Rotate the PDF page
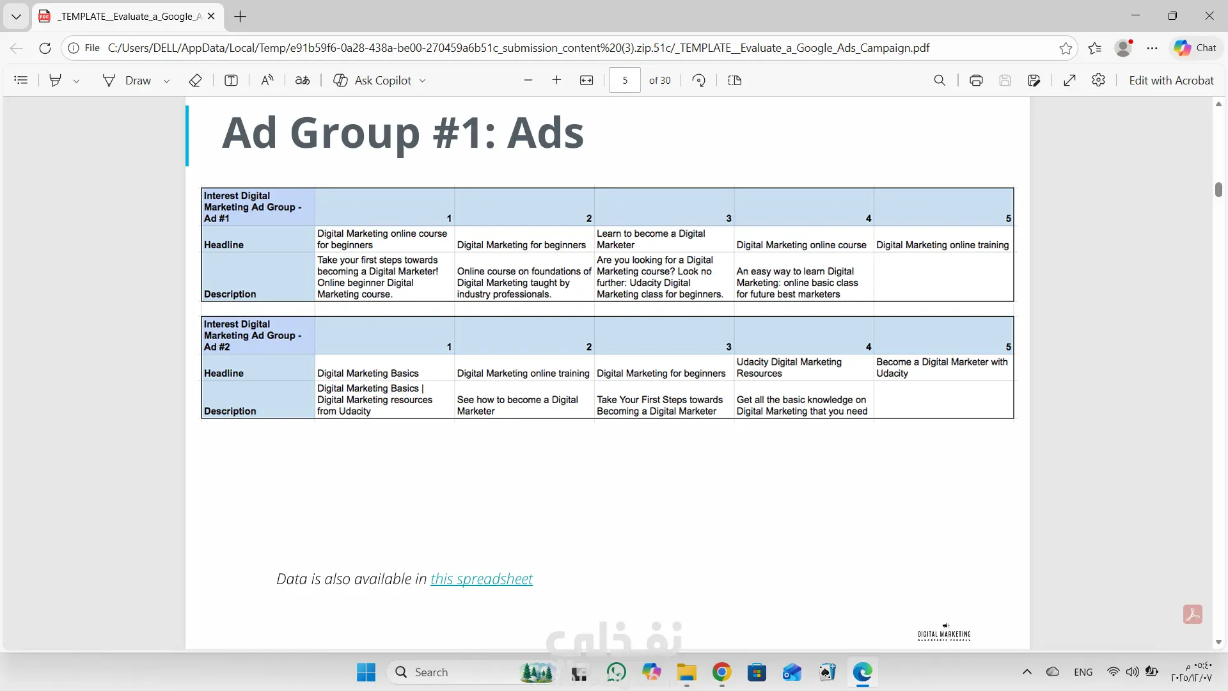1228x691 pixels. [x=699, y=81]
